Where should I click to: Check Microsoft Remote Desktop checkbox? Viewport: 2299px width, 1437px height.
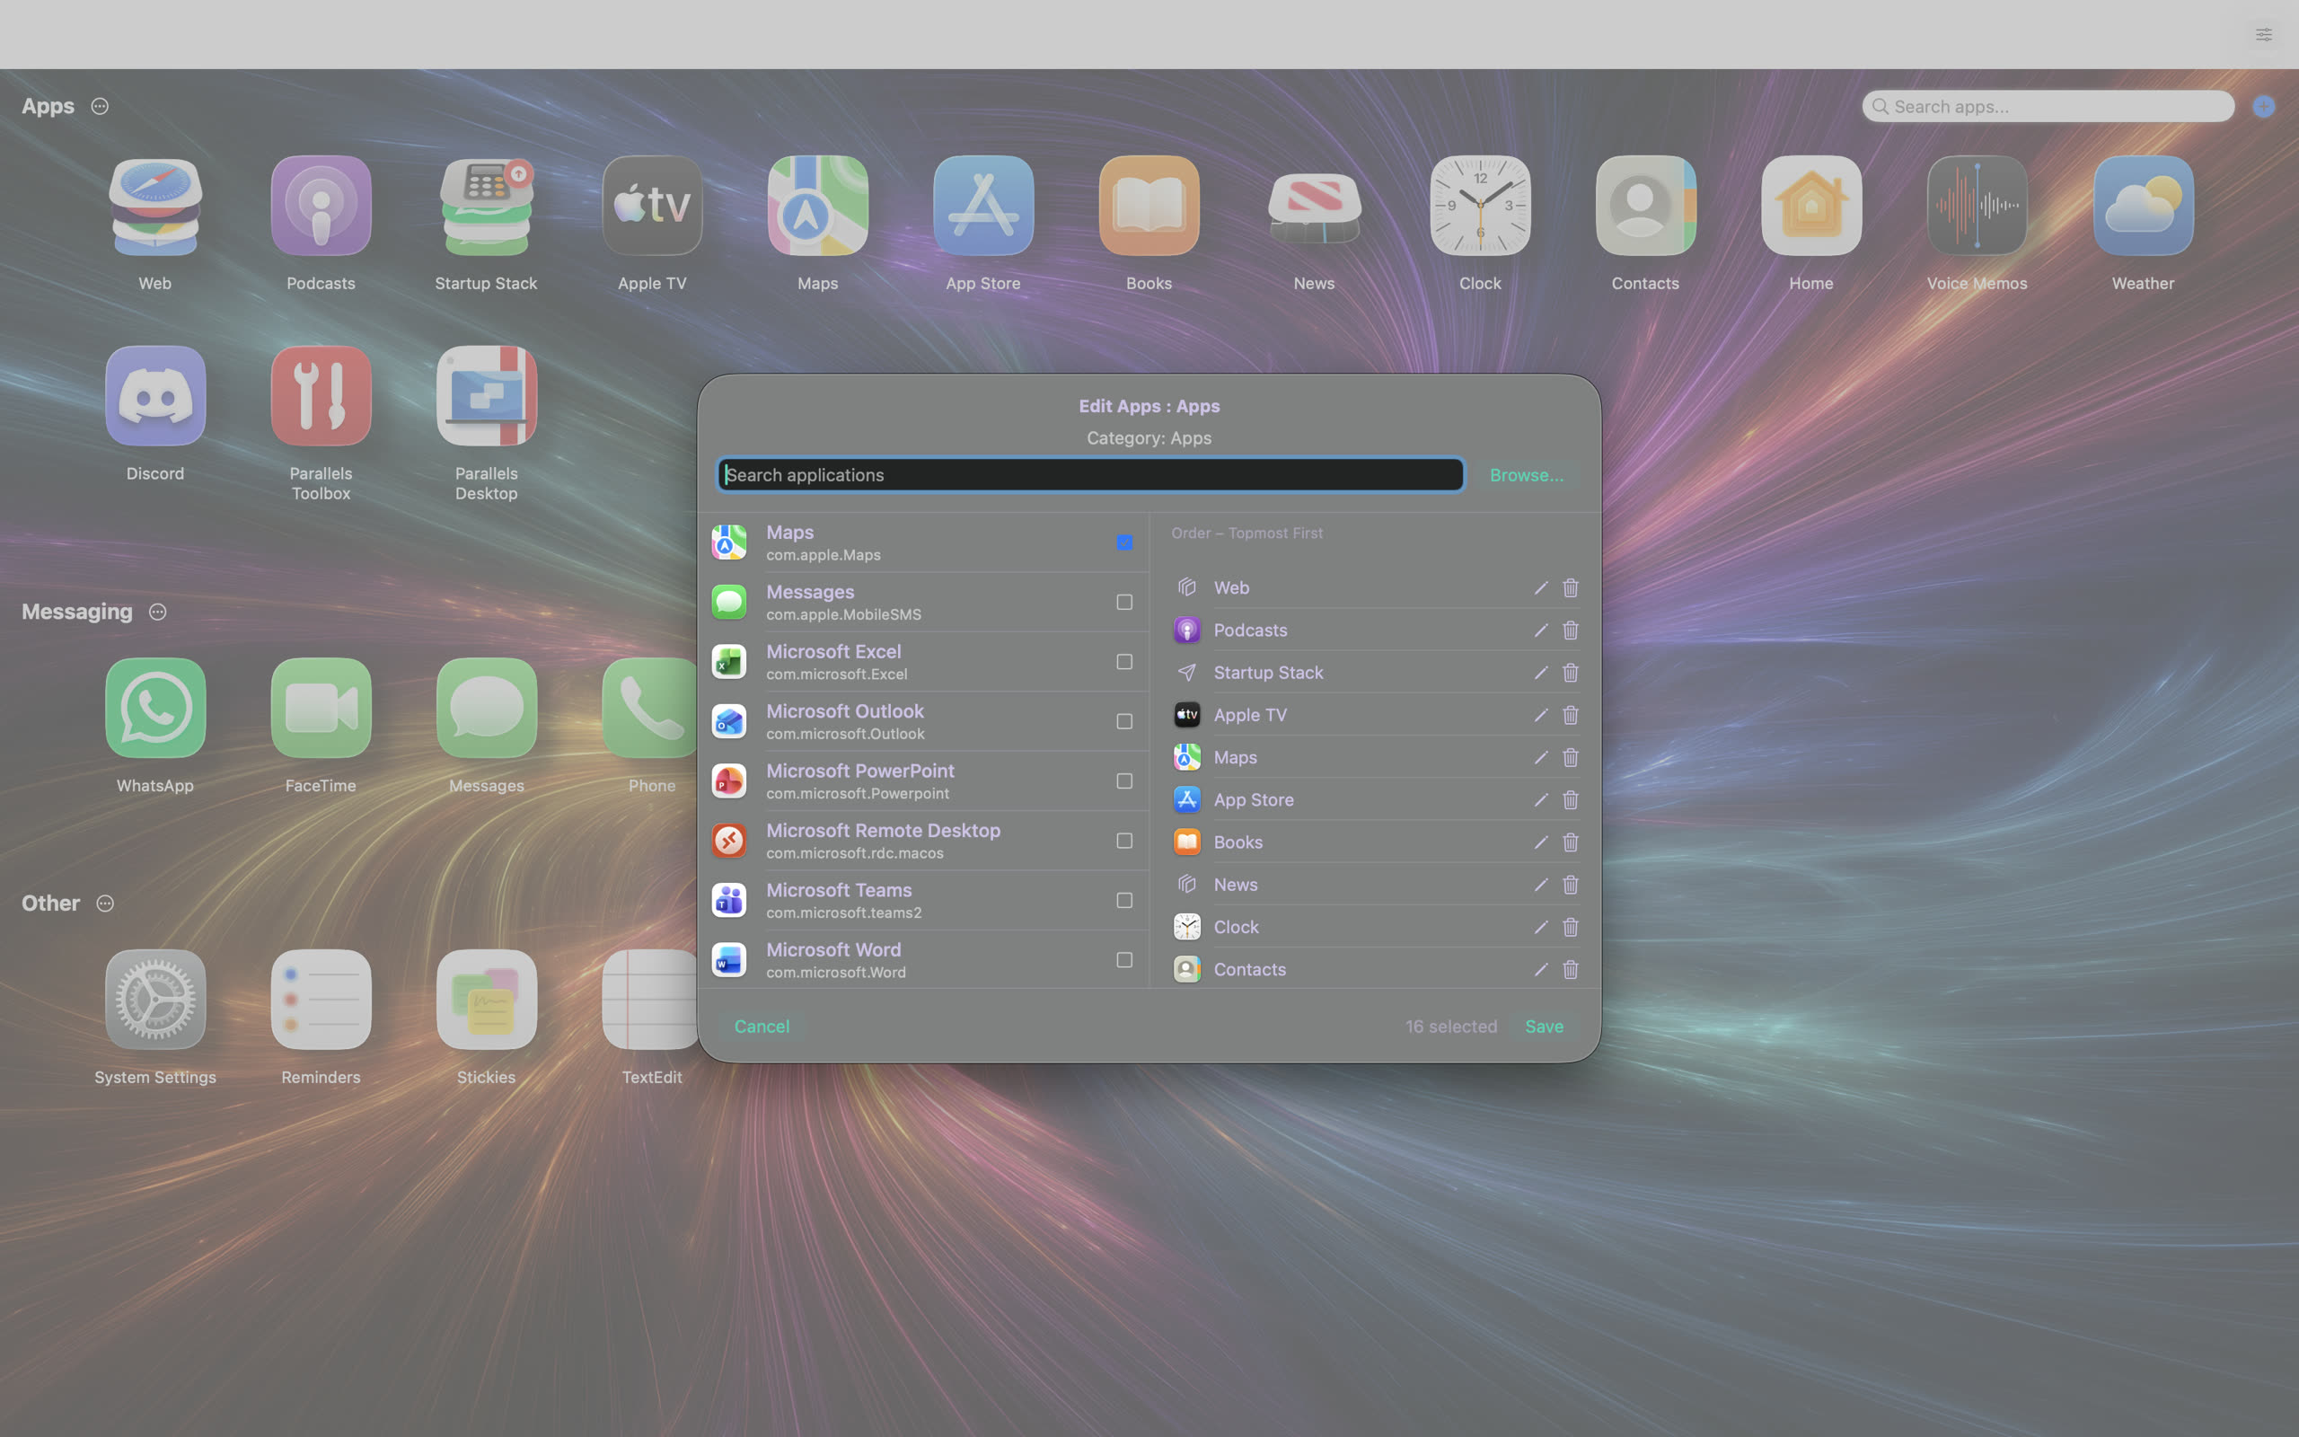point(1123,842)
